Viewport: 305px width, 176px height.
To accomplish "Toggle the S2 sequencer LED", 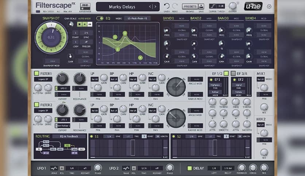I will click(x=174, y=136).
